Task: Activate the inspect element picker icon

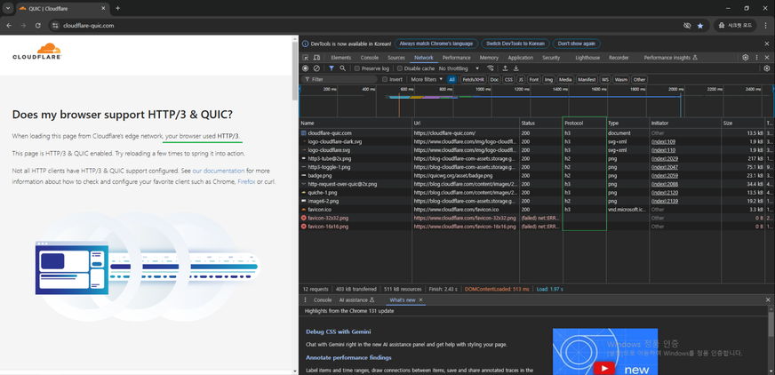Action: pyautogui.click(x=306, y=57)
